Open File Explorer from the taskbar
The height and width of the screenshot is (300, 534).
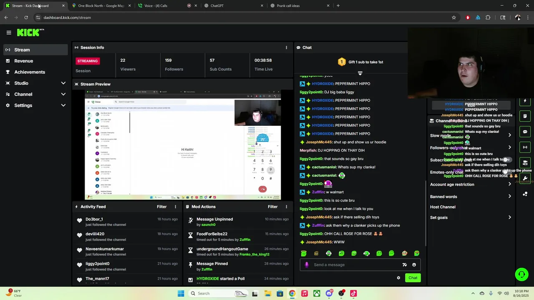pyautogui.click(x=267, y=293)
